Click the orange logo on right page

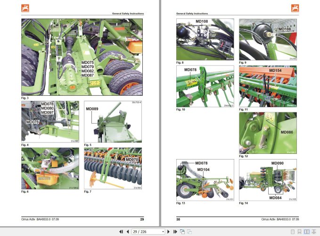point(295,8)
